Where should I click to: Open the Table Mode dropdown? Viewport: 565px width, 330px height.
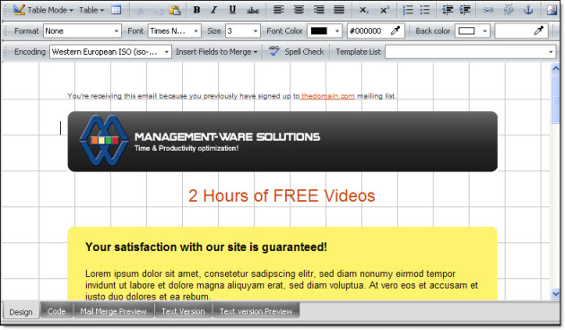point(43,10)
